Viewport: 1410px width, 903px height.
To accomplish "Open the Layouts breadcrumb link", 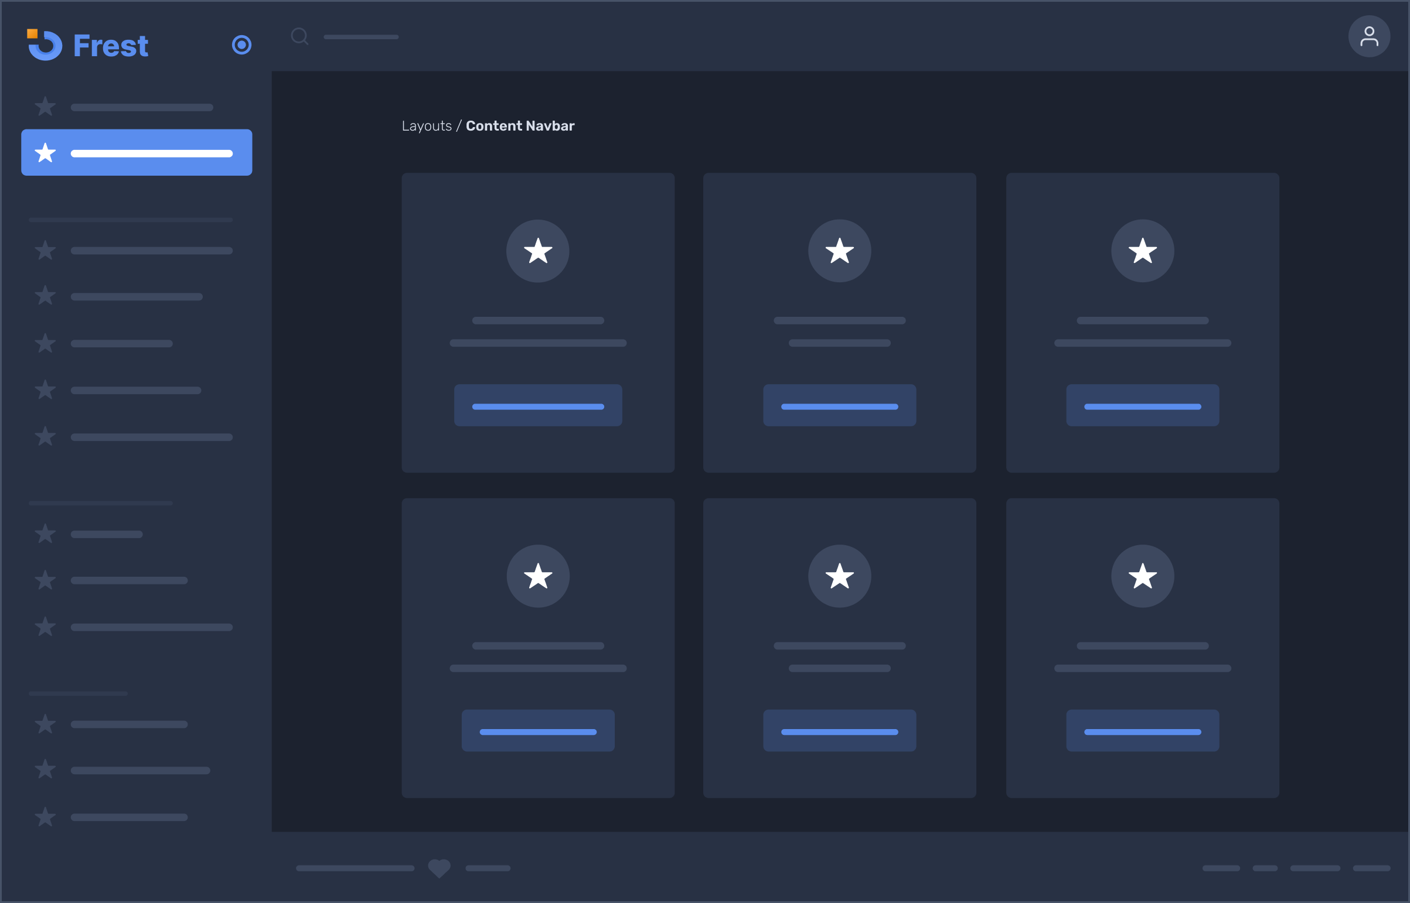I will (x=427, y=125).
